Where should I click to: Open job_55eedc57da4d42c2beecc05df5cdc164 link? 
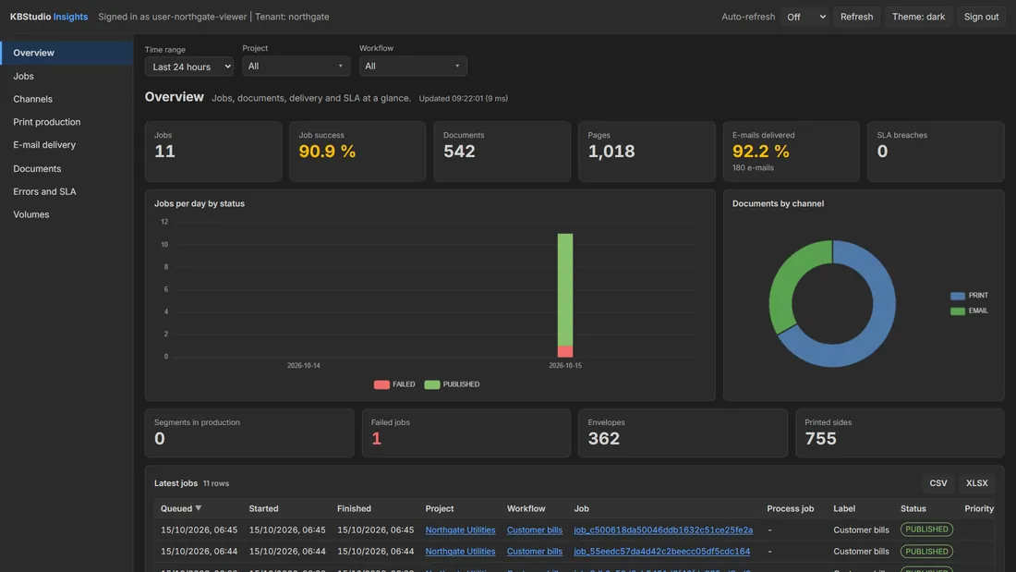tap(661, 552)
